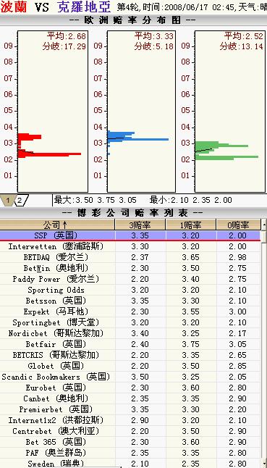This screenshot has width=267, height=468.
Task: Select the Sweden (瑞典) row
Action: (130, 463)
